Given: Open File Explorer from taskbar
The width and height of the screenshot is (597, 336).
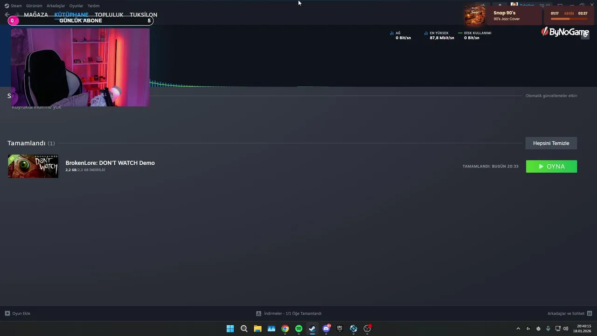Looking at the screenshot, I should pos(257,329).
